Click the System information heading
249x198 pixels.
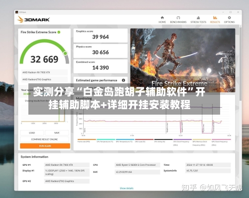(x=34, y=157)
